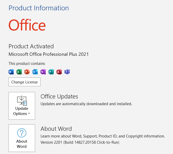Click the large red Office logo

(x=27, y=25)
